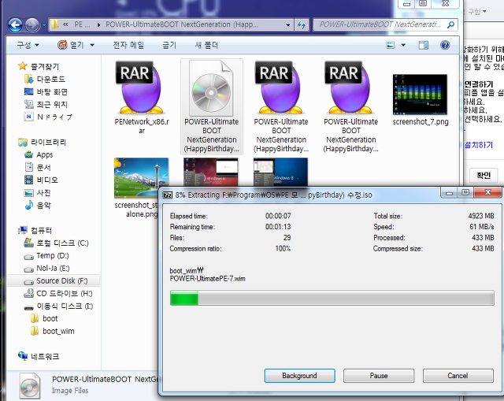Click the 7z icon in extraction dialog title

(168, 195)
